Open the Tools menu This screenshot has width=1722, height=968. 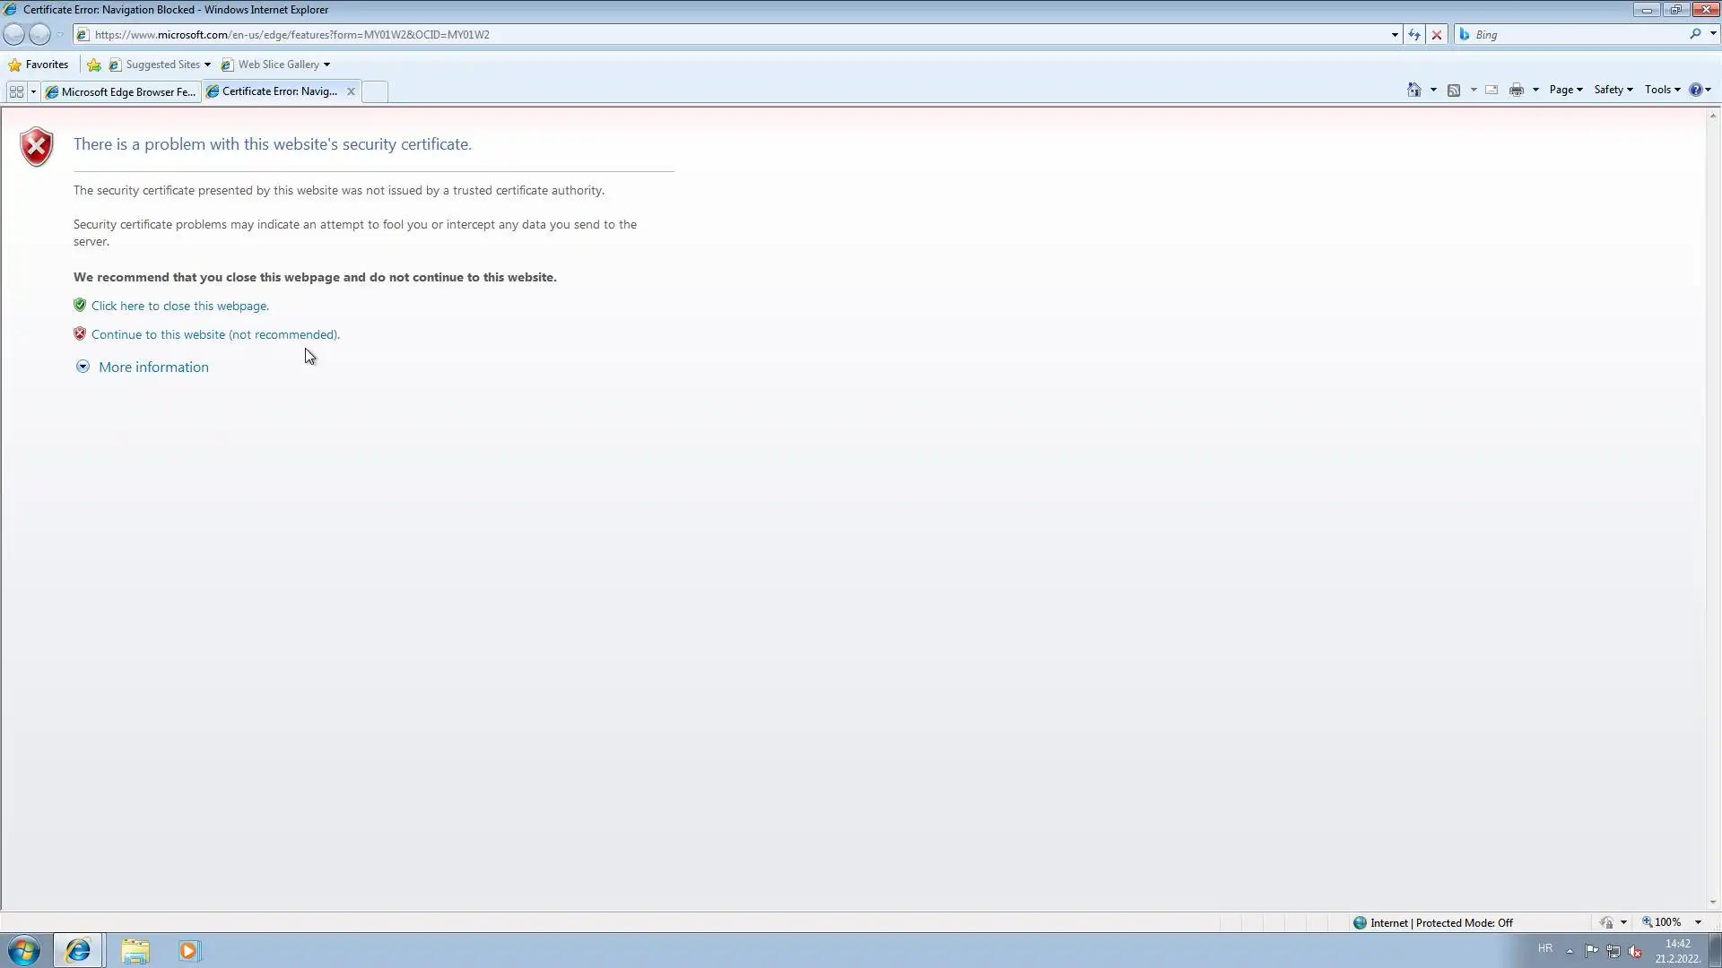click(1662, 90)
